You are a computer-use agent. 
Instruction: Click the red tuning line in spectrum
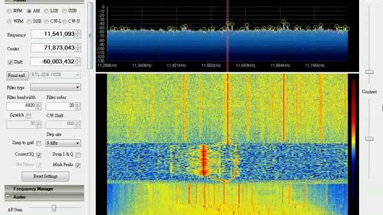click(227, 36)
